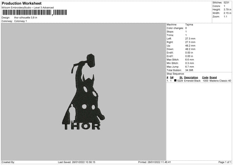Viewport: 233px width, 165px height.
Task: Select the Total Bobbin value 34.39ft
Action: (x=189, y=70)
